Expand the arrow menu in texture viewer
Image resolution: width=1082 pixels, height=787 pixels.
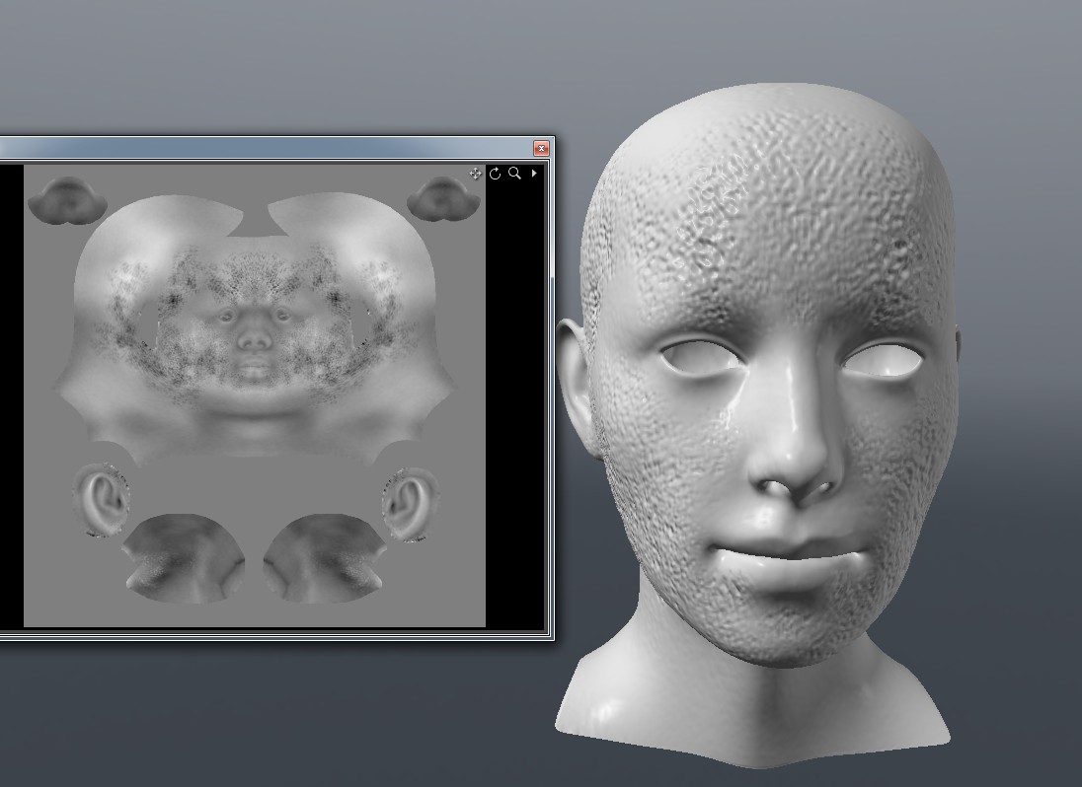click(x=534, y=174)
